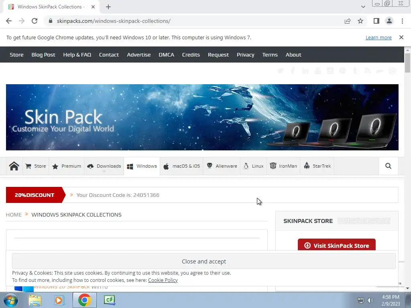The width and height of the screenshot is (411, 308).
Task: Open HOME breadcrumb link
Action: pos(14,215)
